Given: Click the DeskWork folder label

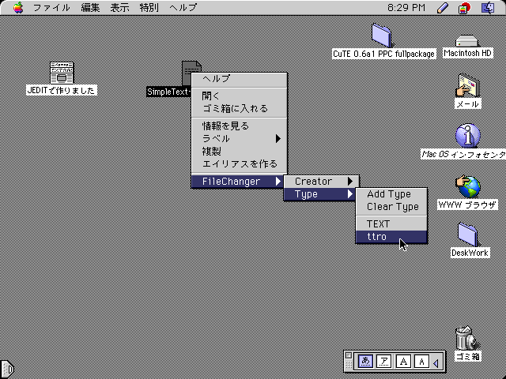Looking at the screenshot, I should (x=470, y=253).
